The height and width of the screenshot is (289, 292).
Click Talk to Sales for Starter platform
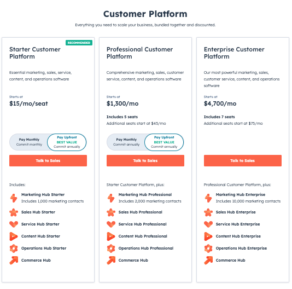tap(48, 160)
